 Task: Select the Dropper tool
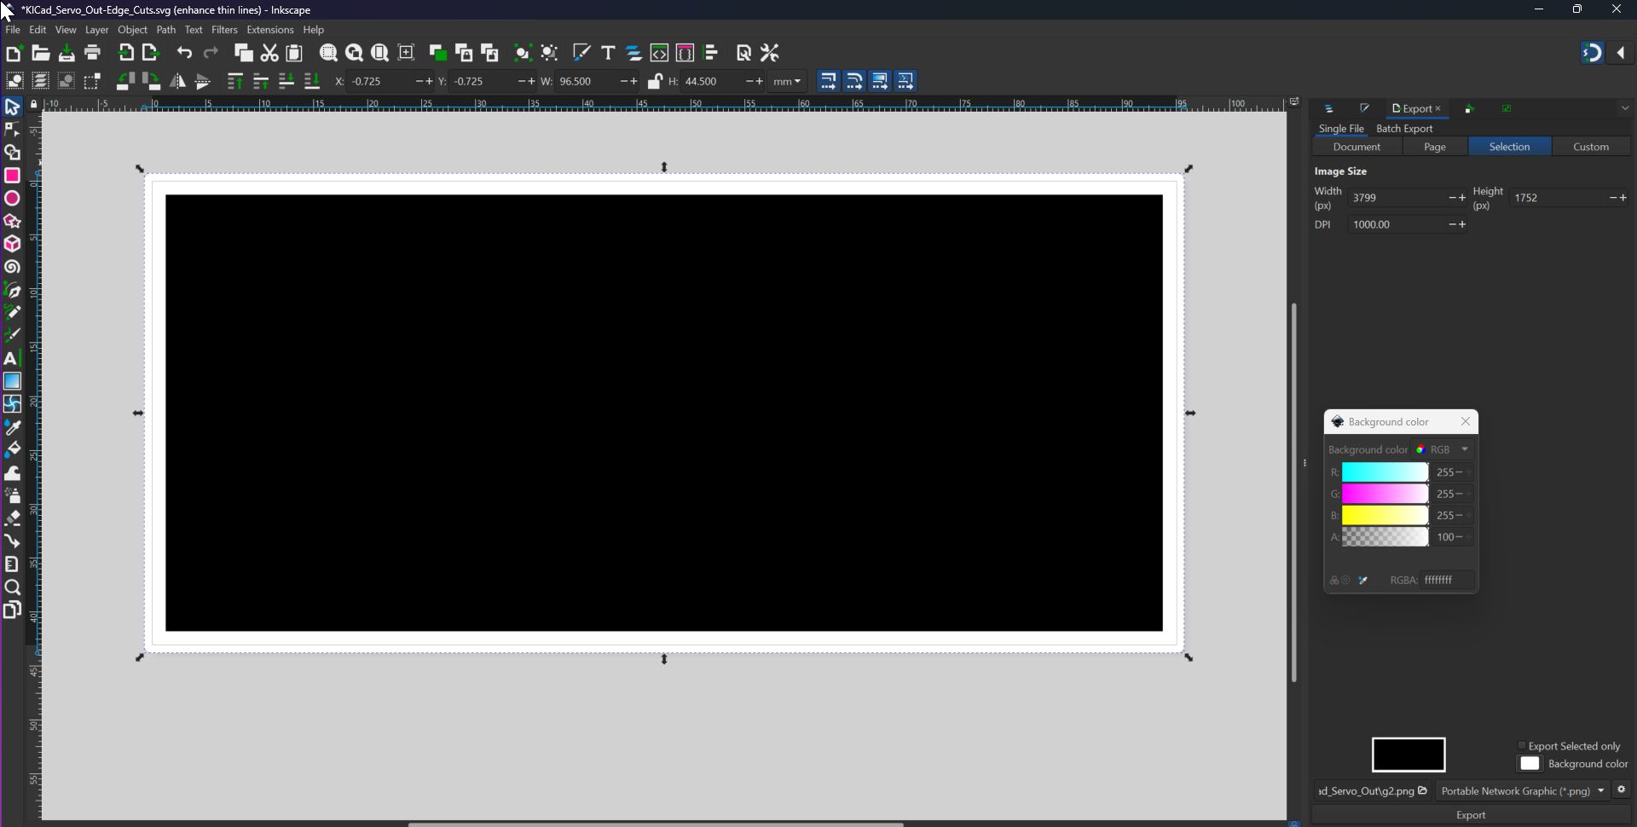point(12,428)
